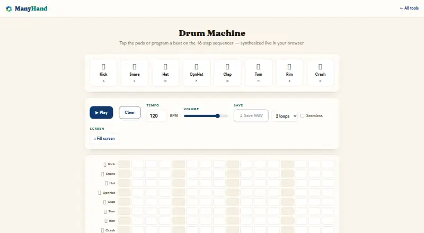
Task: Toggle Hat row step 3
Action: point(152,183)
